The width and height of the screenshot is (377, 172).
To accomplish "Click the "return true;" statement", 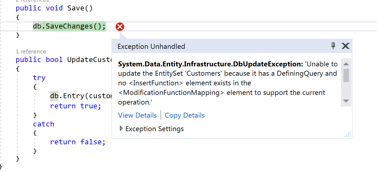I will pyautogui.click(x=75, y=106).
